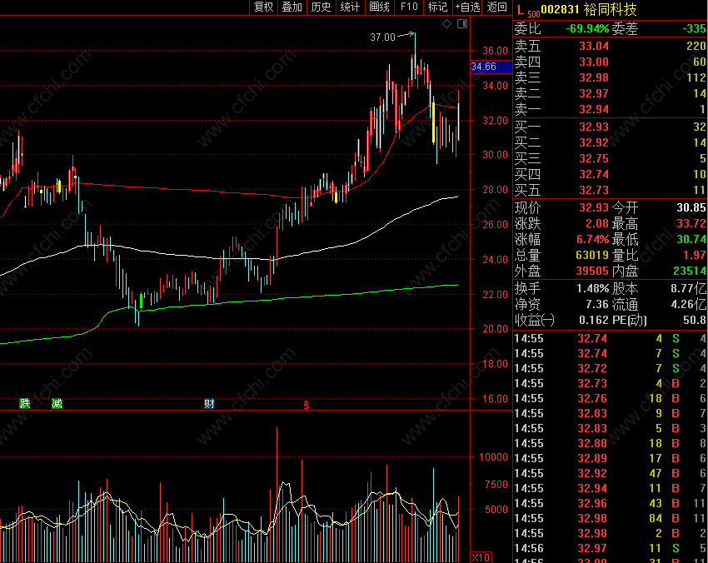The image size is (708, 563).
Task: Add stock via +自选 button
Action: pyautogui.click(x=467, y=7)
